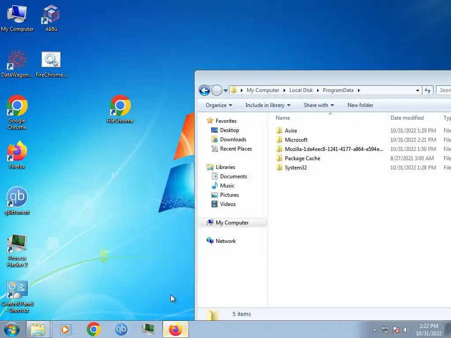The height and width of the screenshot is (338, 451).
Task: Select the DataWagon desktop shortcut
Action: point(17,64)
